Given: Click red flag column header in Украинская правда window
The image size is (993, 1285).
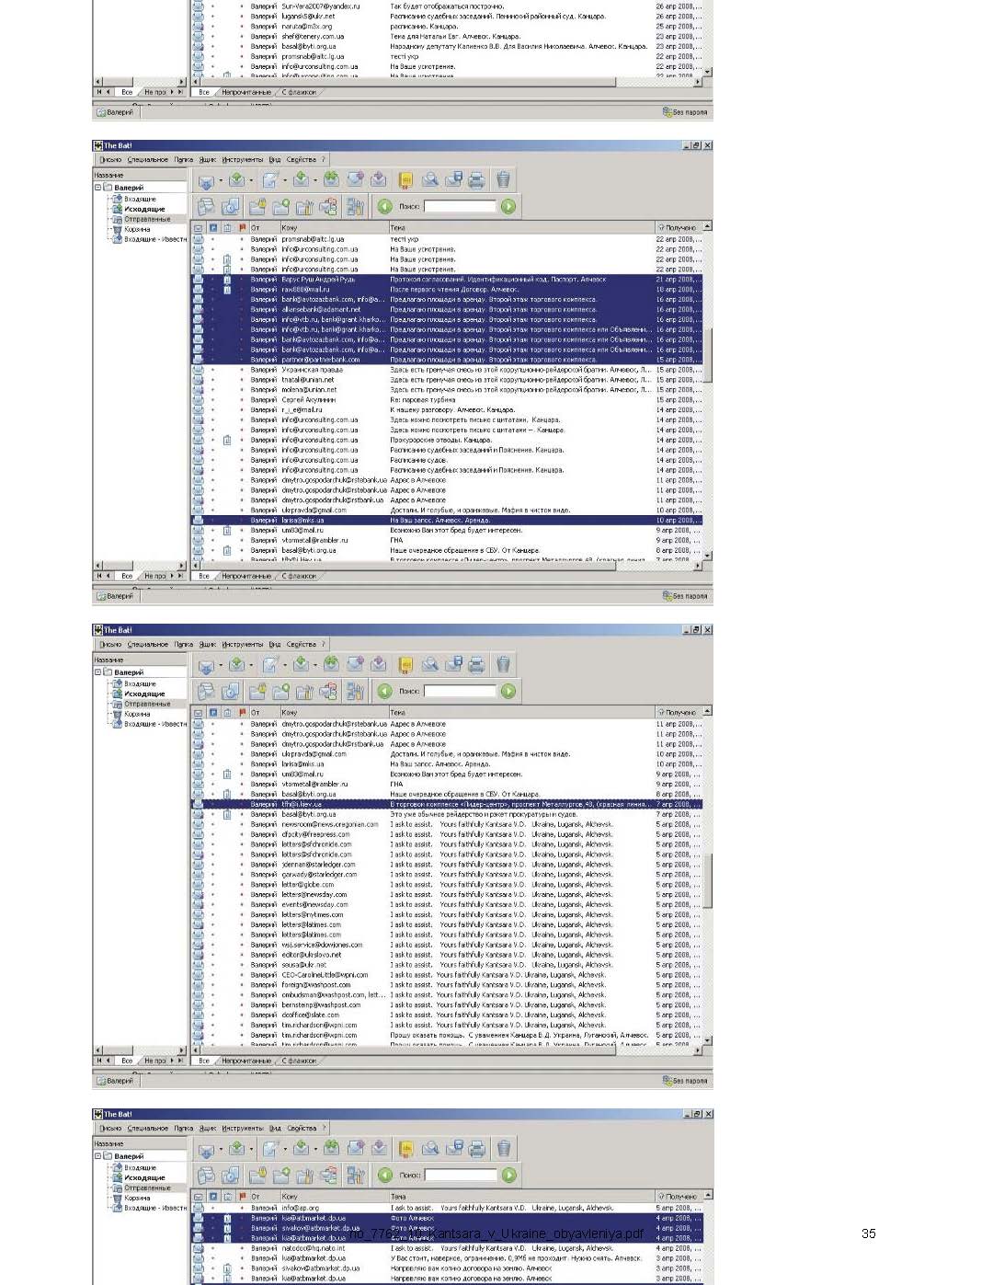Looking at the screenshot, I should 243,227.
